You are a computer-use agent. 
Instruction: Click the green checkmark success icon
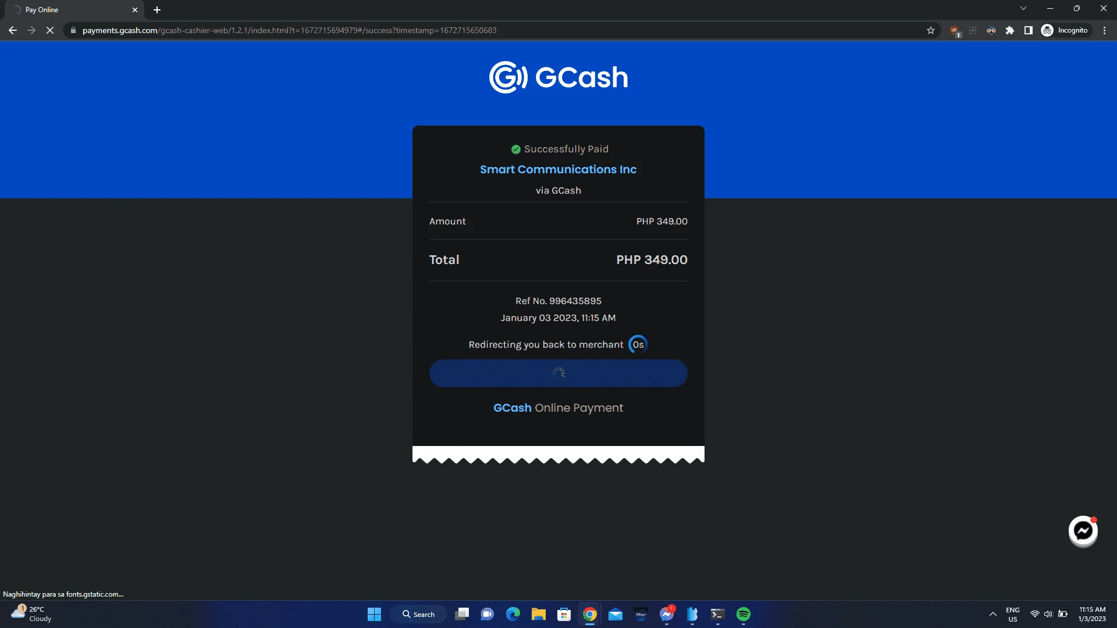[x=515, y=149]
